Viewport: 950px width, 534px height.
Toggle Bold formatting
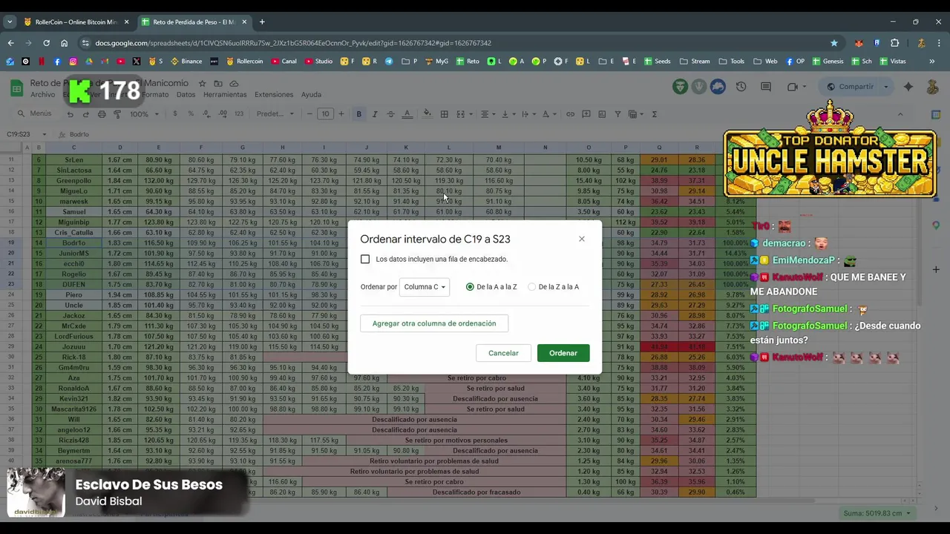click(x=359, y=114)
